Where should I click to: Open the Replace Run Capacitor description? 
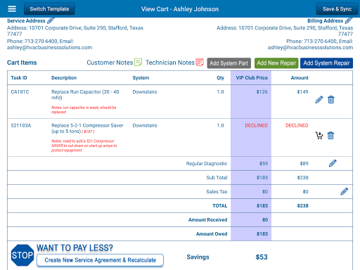(x=85, y=95)
